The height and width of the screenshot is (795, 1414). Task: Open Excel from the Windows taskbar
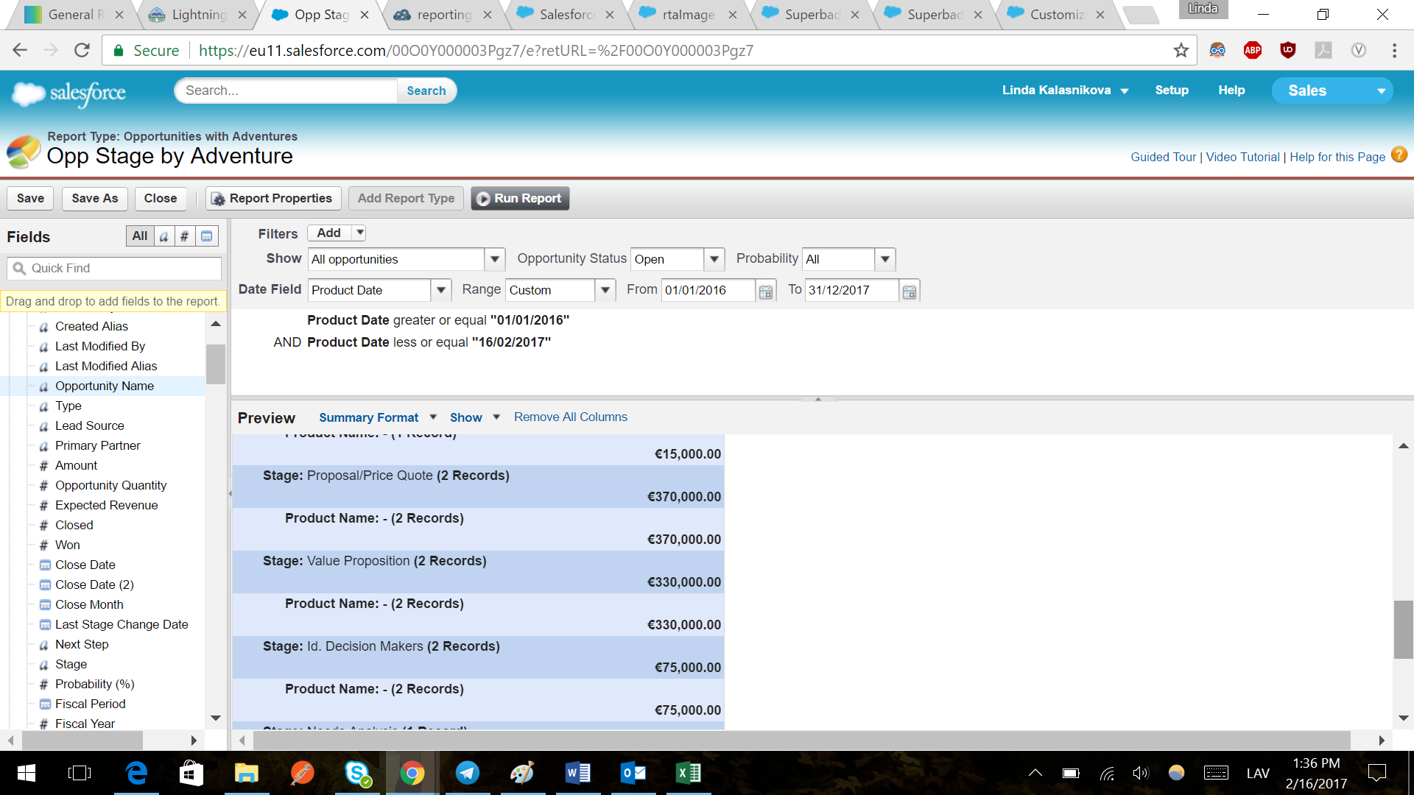coord(688,773)
